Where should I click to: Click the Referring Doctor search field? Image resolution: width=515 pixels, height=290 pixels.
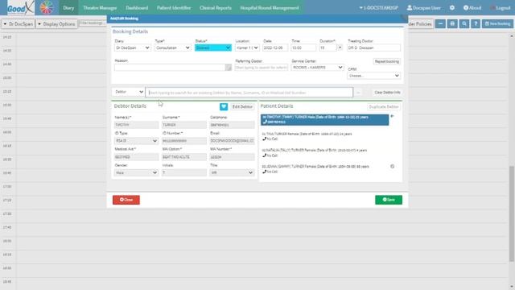coord(262,68)
